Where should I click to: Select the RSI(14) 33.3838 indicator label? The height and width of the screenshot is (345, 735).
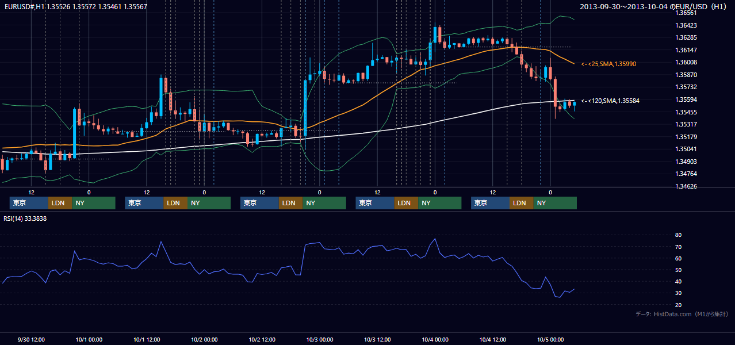(x=25, y=218)
